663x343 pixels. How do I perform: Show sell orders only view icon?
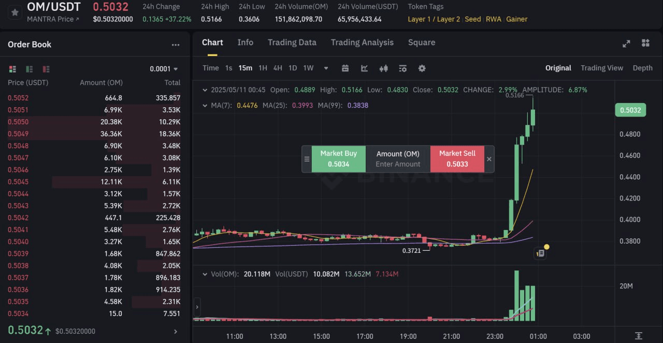[46, 69]
